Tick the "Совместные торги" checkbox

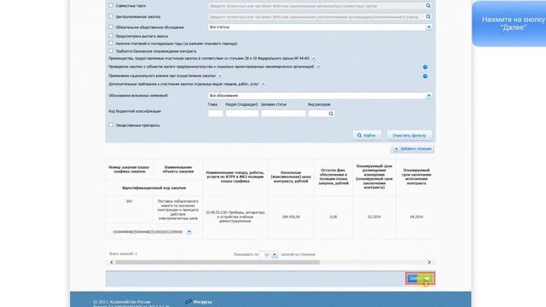pos(111,6)
